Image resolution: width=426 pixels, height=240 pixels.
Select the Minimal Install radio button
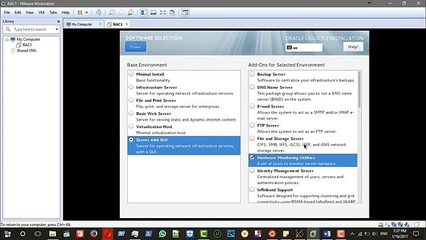pyautogui.click(x=131, y=74)
